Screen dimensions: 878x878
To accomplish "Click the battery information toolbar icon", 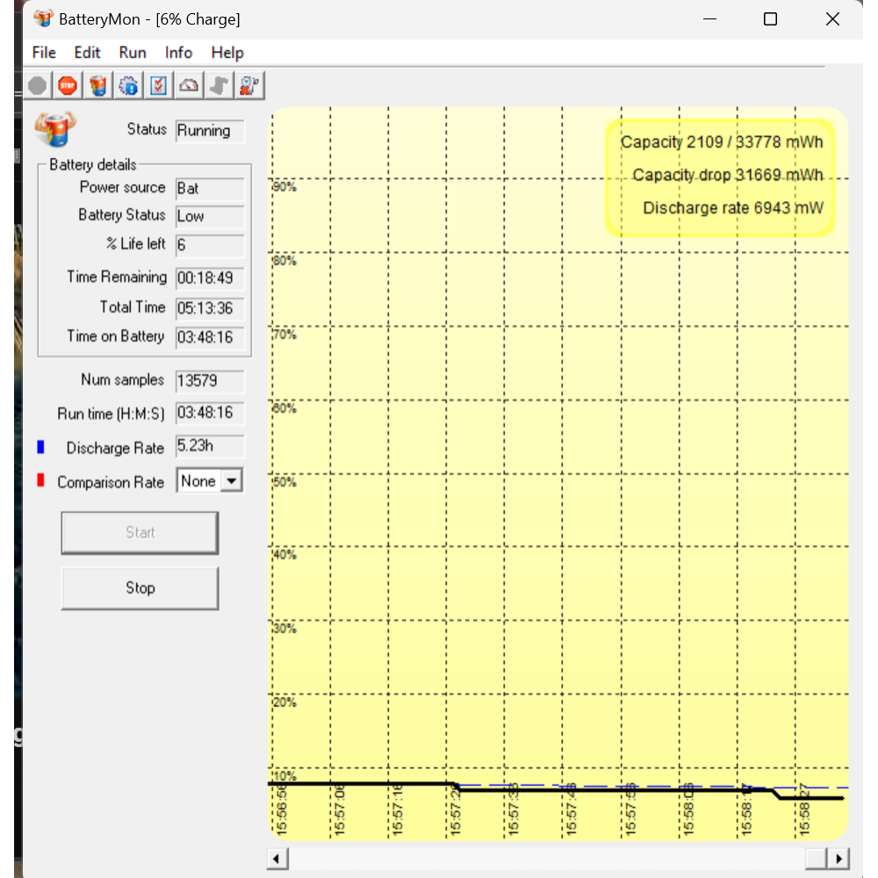I will [98, 85].
